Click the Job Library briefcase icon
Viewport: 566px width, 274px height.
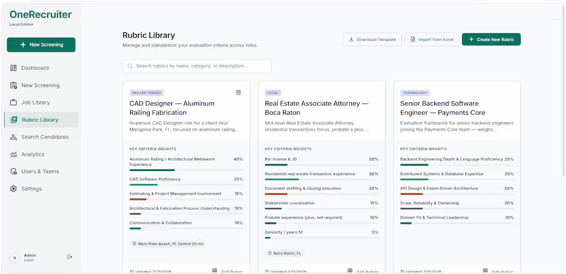tap(13, 102)
